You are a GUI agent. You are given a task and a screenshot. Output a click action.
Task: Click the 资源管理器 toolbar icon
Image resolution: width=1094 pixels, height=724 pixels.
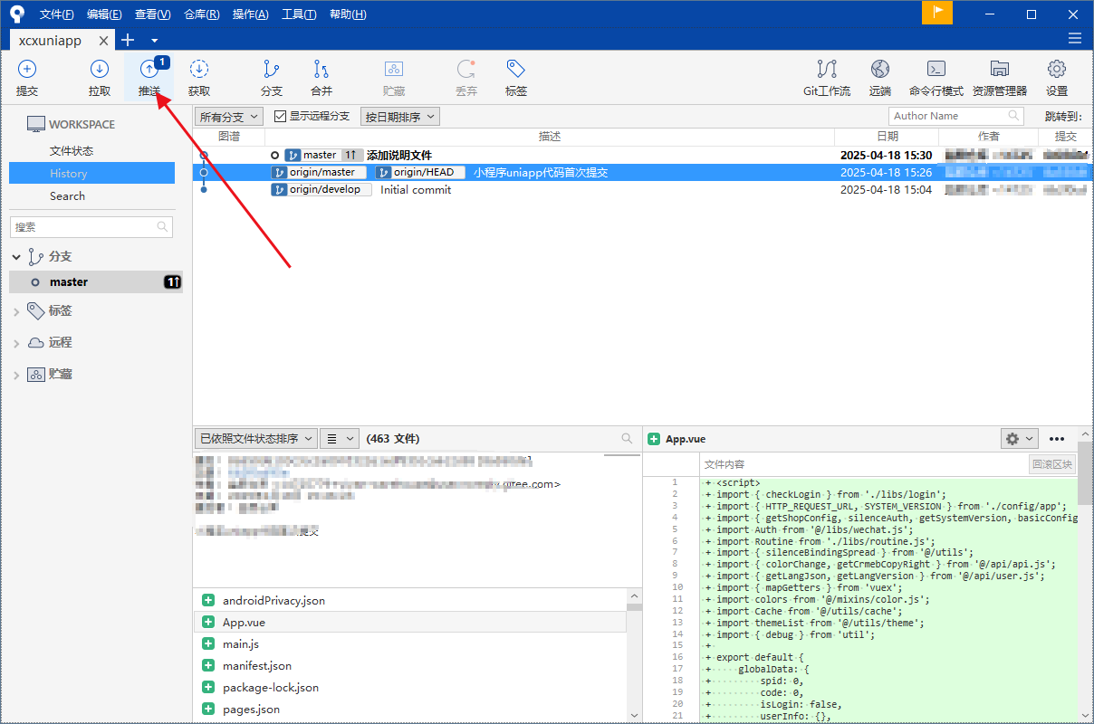click(x=999, y=77)
